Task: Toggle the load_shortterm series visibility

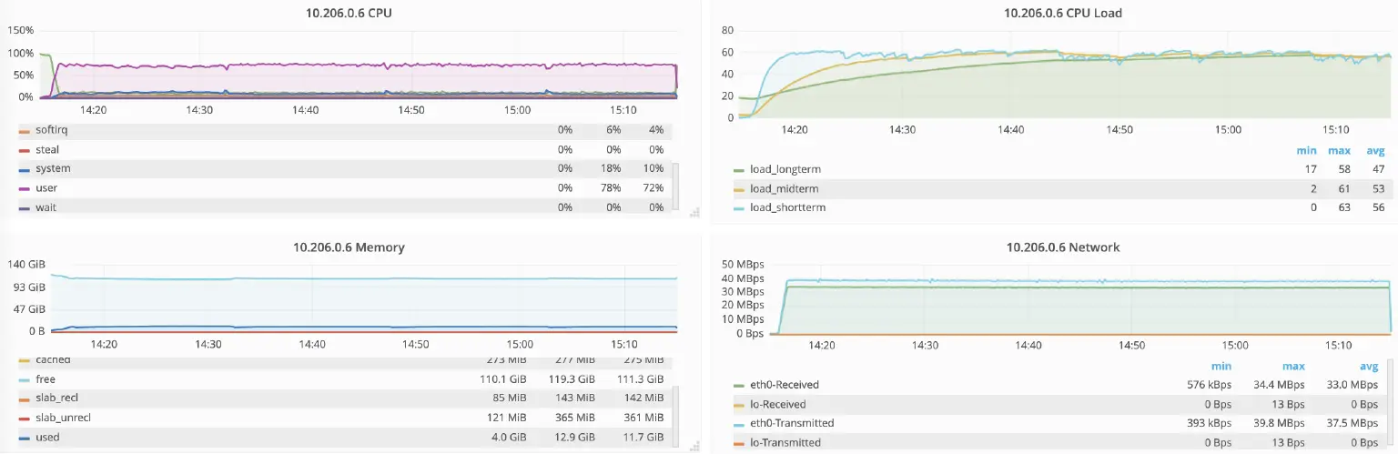Action: click(788, 208)
